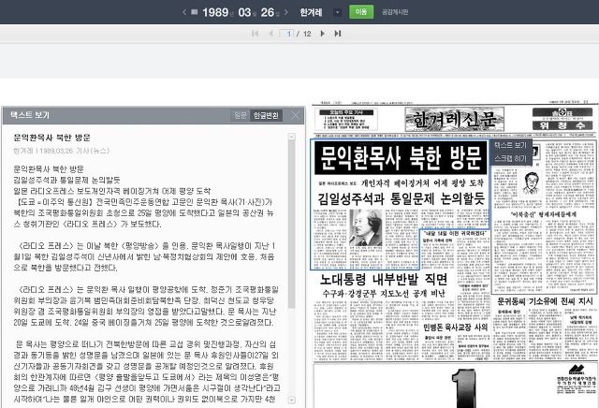599x408 pixels.
Task: Select 스크랩 하기 in the popup menu
Action: [x=510, y=158]
